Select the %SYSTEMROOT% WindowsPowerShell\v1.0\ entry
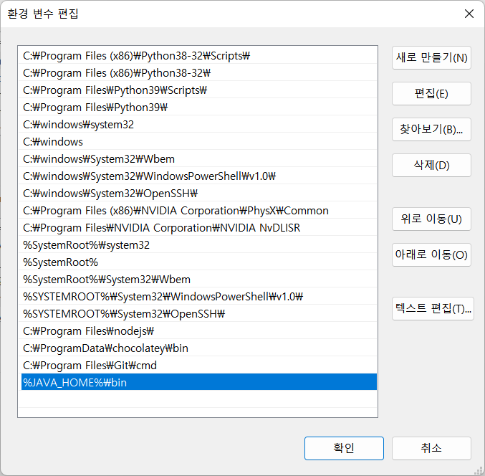Screen dimensions: 485x476 click(x=199, y=297)
